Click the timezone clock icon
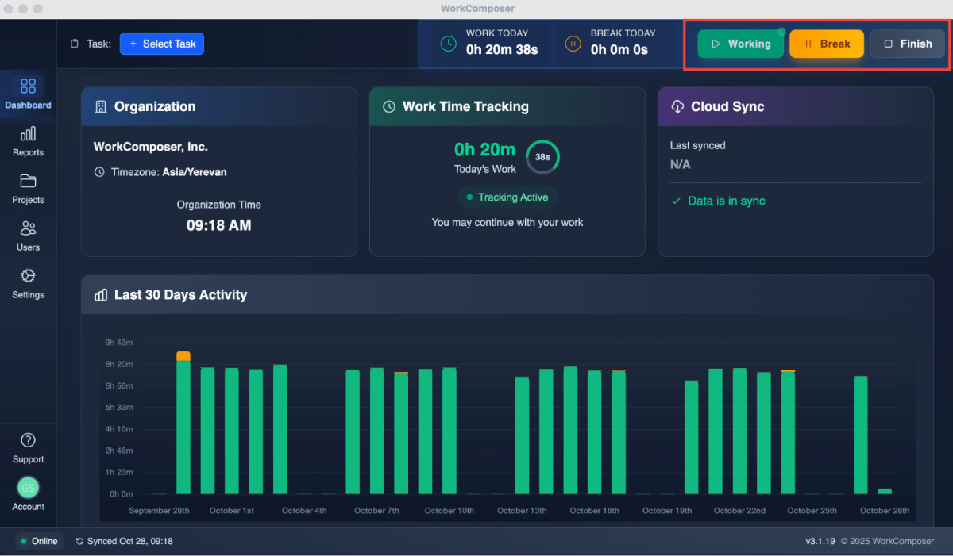 click(x=98, y=171)
